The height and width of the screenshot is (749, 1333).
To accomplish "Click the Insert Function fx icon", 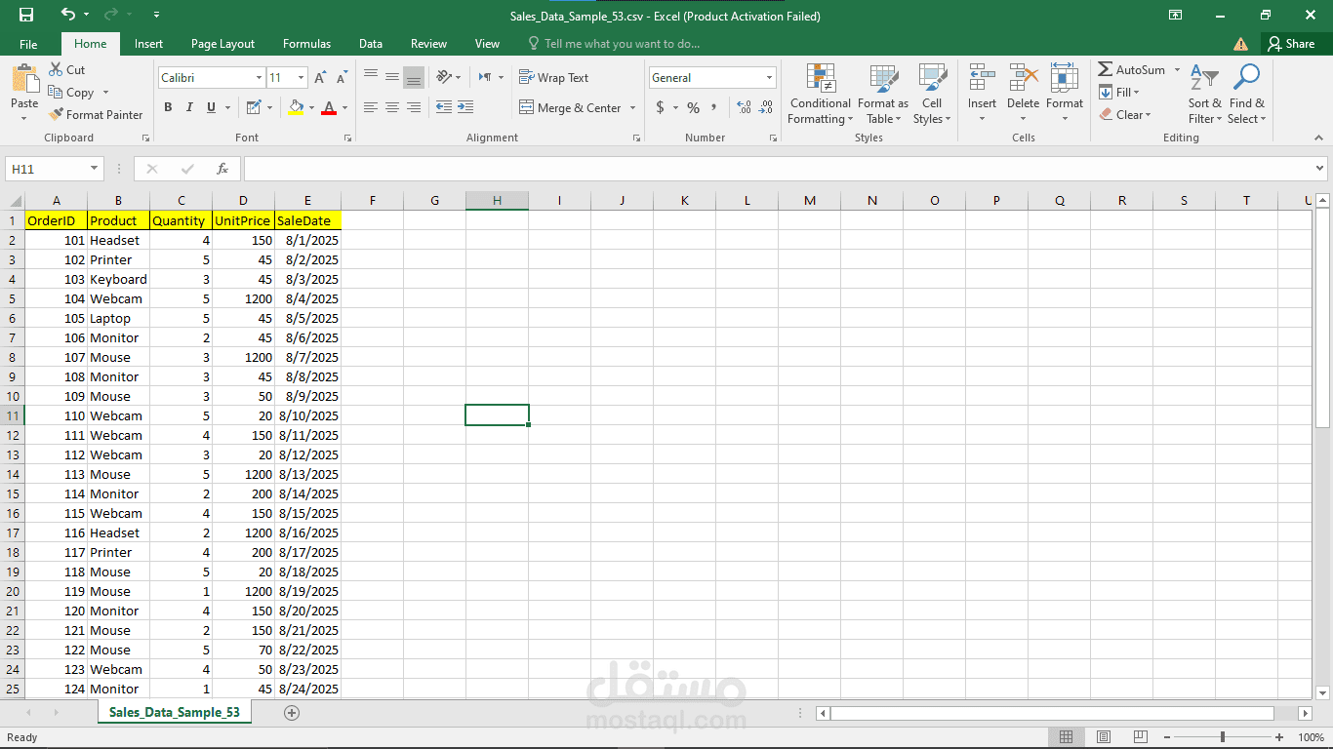I will coord(222,169).
